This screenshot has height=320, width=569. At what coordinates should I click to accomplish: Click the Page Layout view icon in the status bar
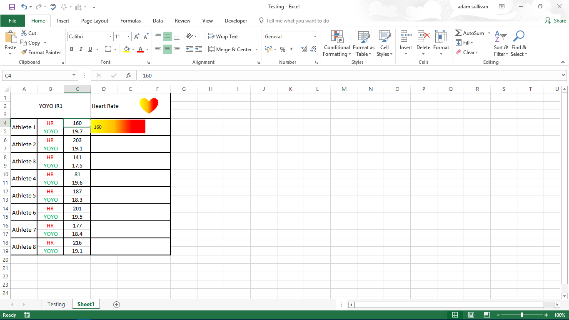pos(471,315)
